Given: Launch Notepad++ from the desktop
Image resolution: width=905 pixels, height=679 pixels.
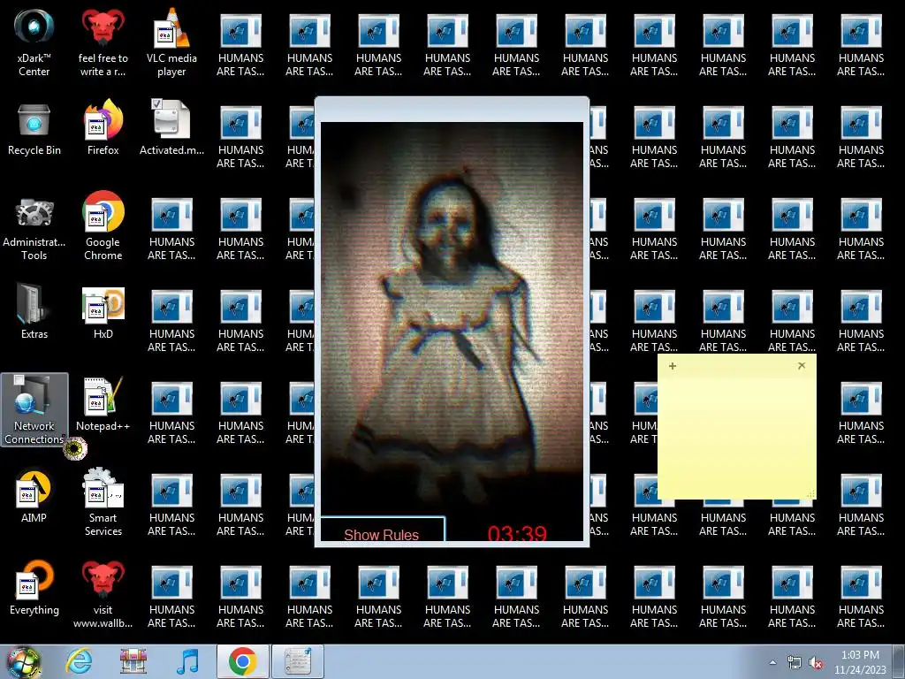Looking at the screenshot, I should 103,405.
